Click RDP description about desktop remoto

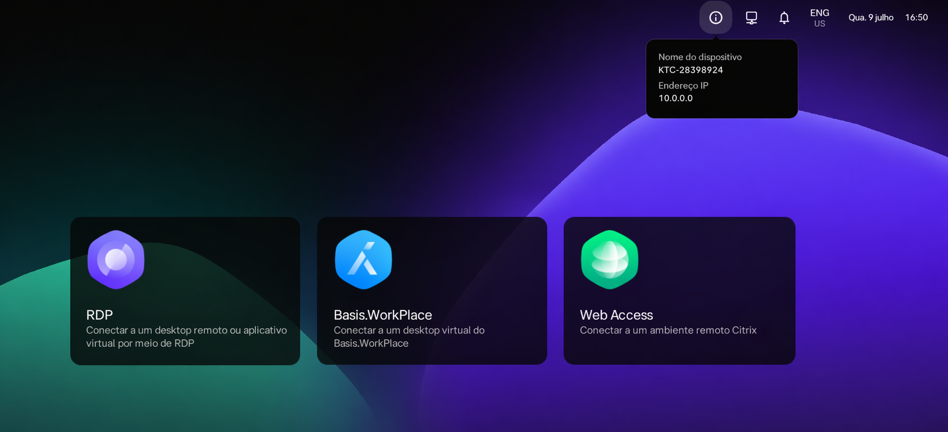coord(186,337)
